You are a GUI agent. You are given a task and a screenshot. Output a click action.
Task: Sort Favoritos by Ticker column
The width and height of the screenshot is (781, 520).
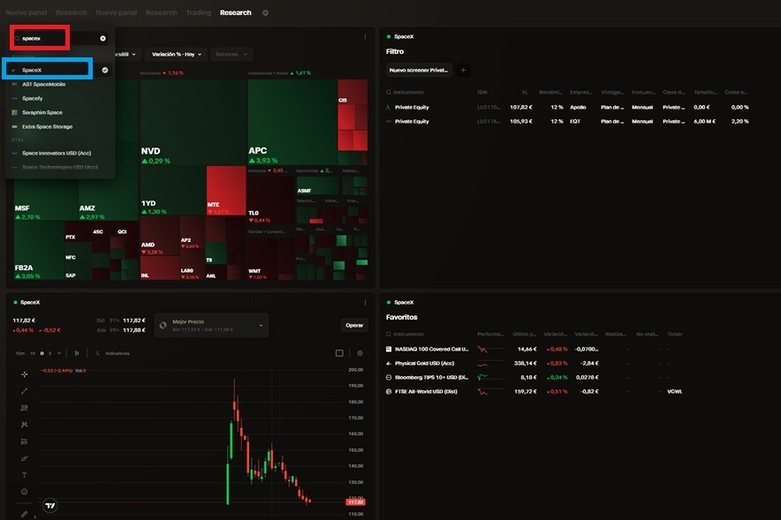(x=675, y=335)
